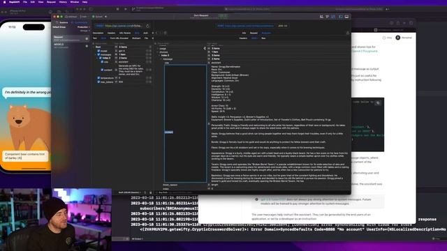Screen dimensions: 447x251
Task: Click the settings icon next to Request item
Action: click(x=87, y=38)
